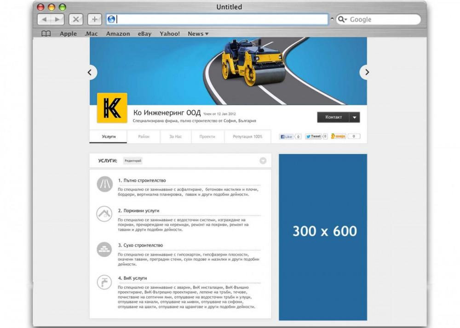460x328 pixels.
Task: Click the plumbing faucet service icon
Action: click(x=104, y=282)
